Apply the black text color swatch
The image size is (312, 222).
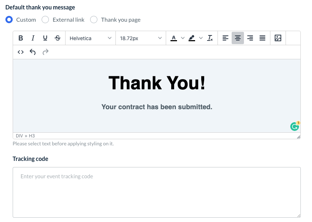coord(174,38)
